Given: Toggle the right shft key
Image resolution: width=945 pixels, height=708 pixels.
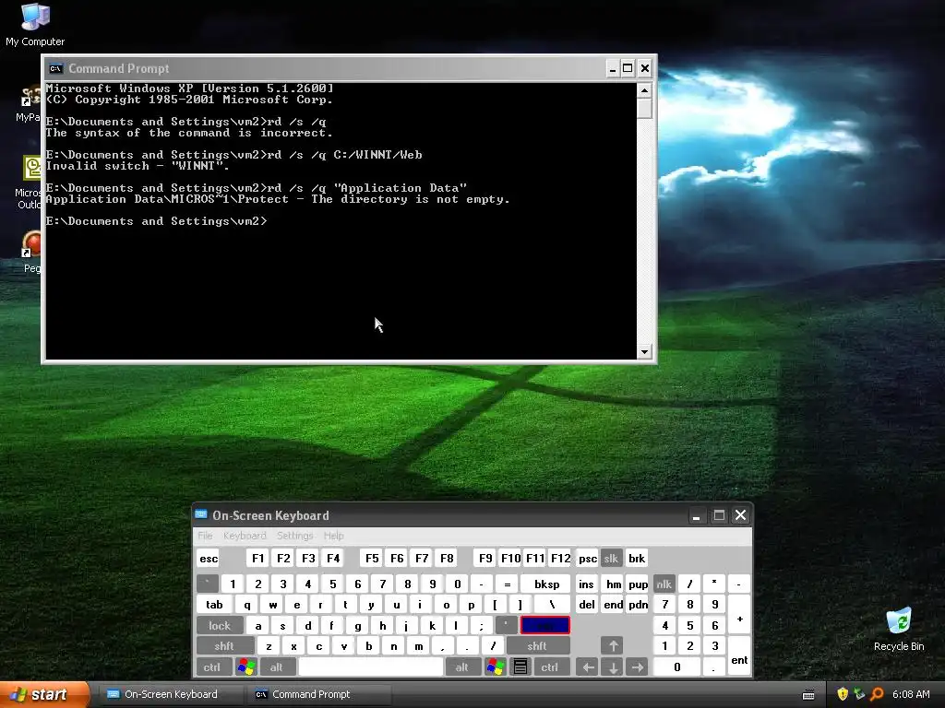Looking at the screenshot, I should tap(538, 646).
